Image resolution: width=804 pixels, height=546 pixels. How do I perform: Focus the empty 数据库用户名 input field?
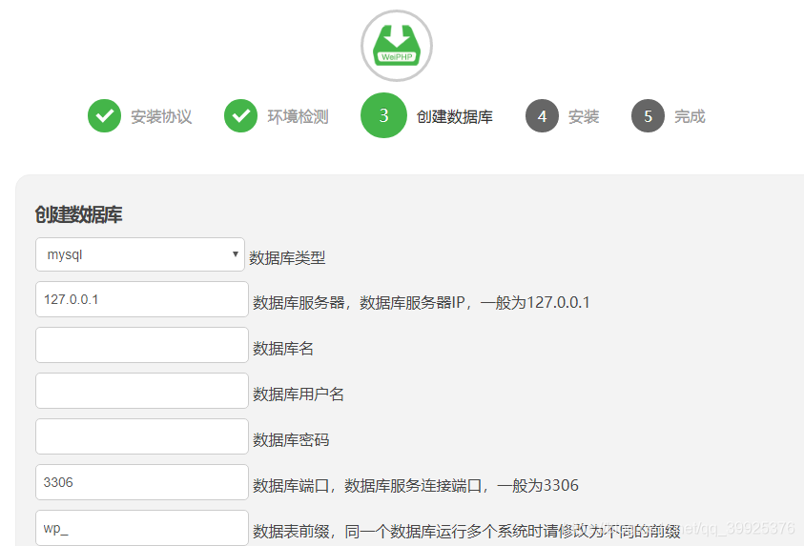[x=142, y=391]
